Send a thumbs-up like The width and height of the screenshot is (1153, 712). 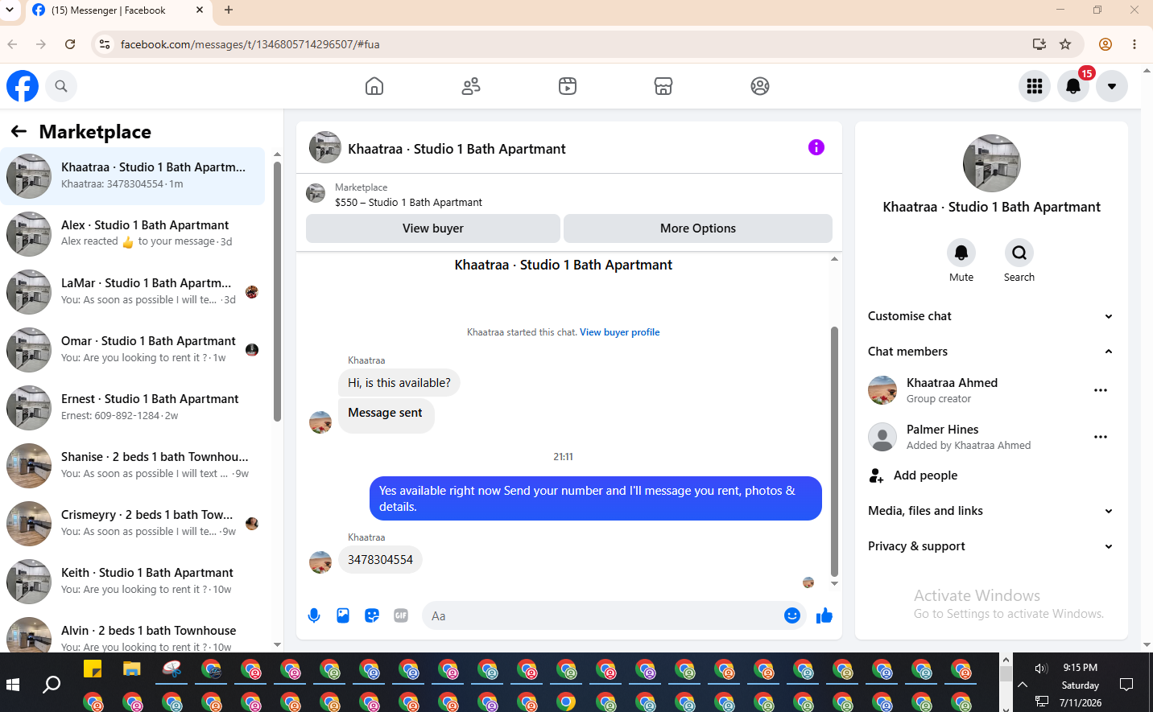click(x=824, y=615)
